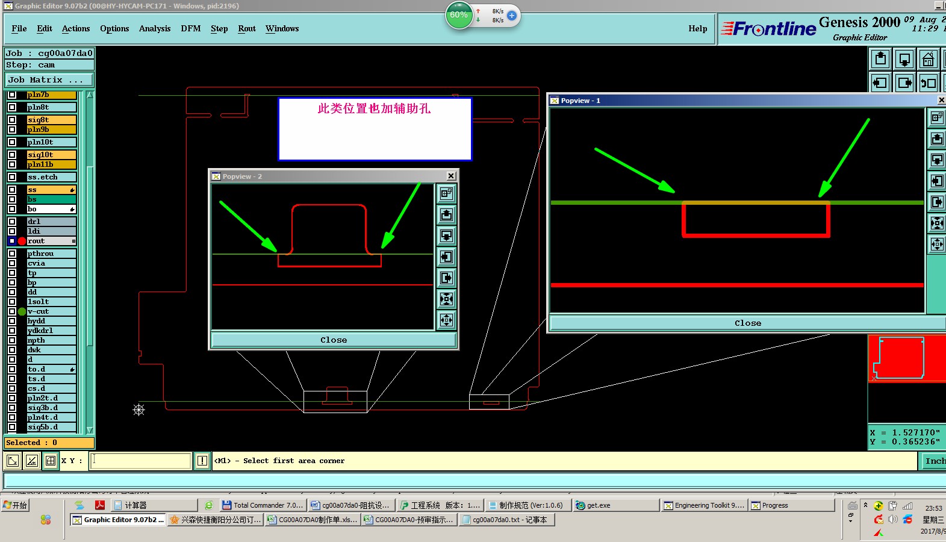Toggle checkbox for layer sig8t

12,120
